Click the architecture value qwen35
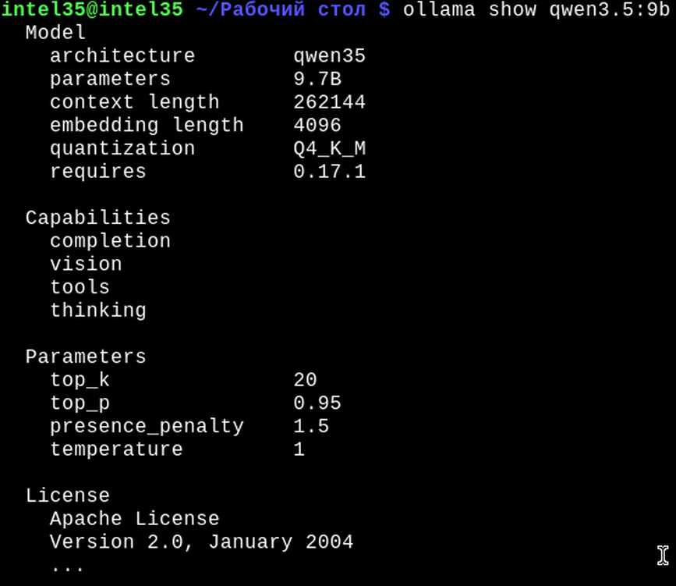This screenshot has width=676, height=586. pos(329,57)
